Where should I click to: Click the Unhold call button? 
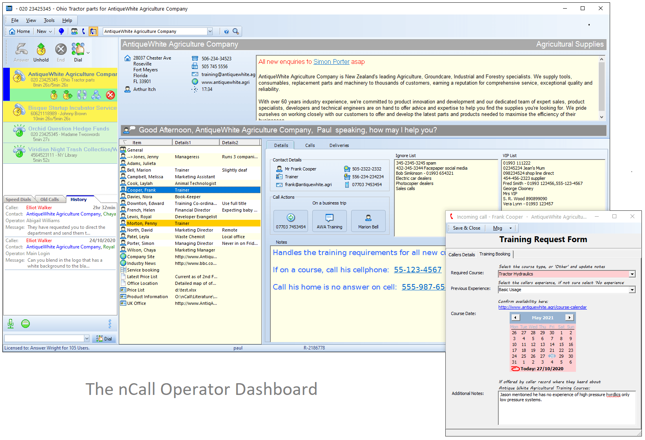(x=41, y=53)
